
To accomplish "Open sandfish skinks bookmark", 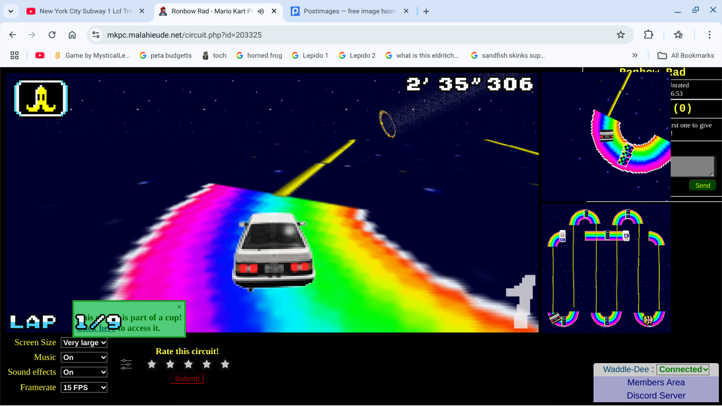I will (x=507, y=55).
